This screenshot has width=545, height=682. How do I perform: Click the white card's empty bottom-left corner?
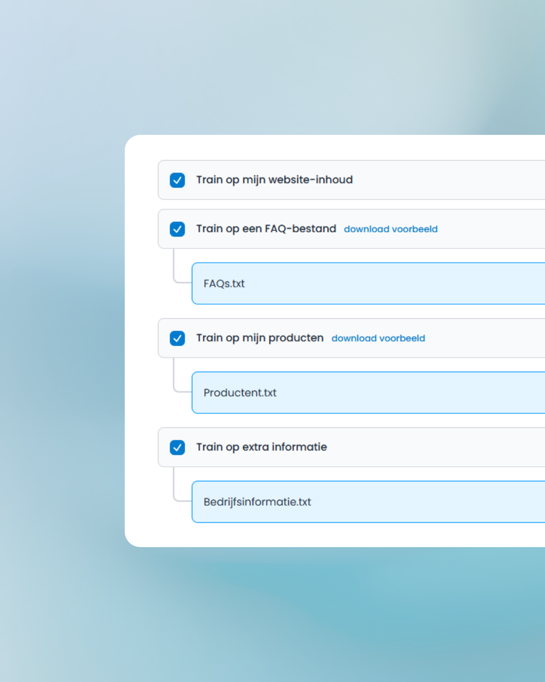tap(146, 530)
